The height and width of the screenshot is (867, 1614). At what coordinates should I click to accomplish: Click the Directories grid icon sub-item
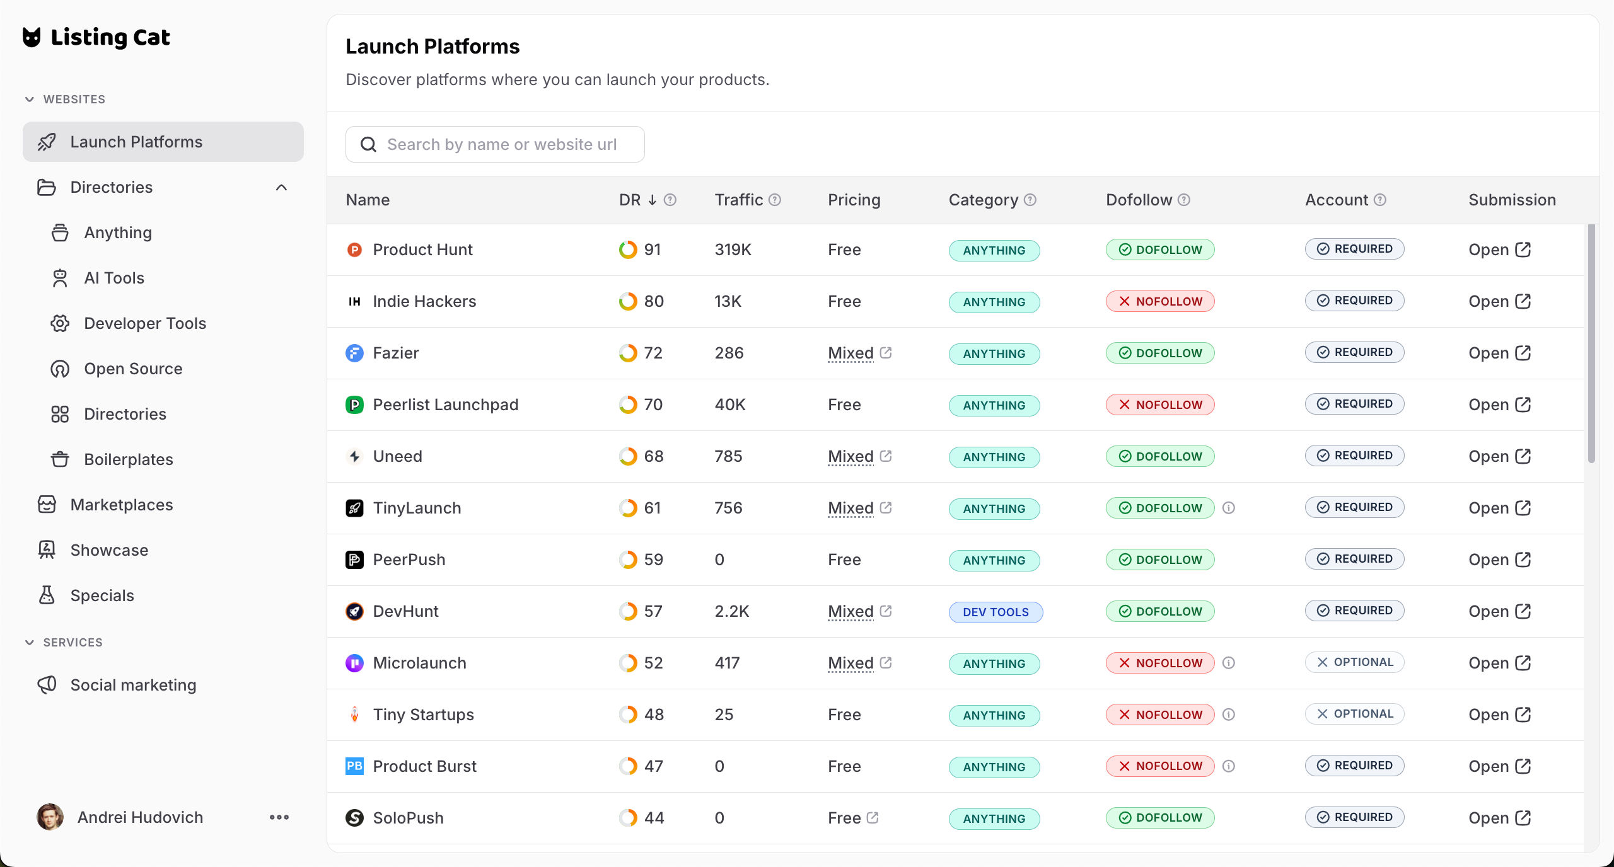(x=60, y=414)
